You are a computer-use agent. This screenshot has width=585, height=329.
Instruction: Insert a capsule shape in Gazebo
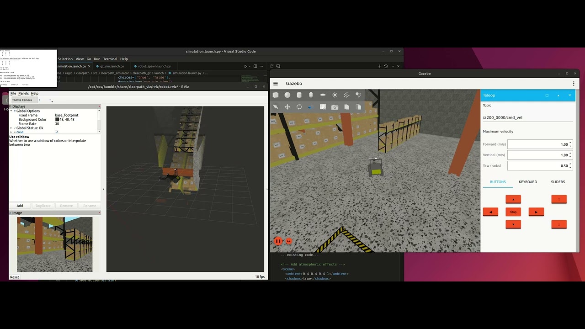(311, 95)
